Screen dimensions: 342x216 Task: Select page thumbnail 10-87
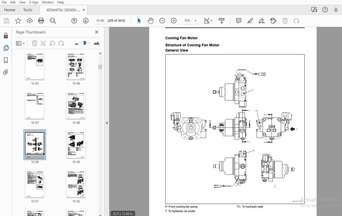coord(35,106)
